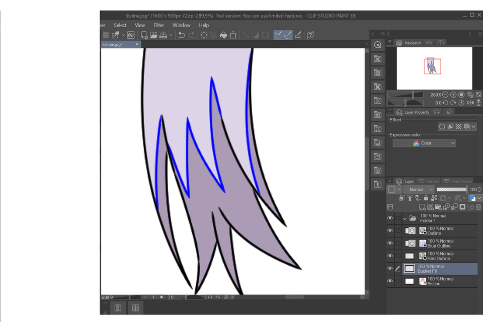Hide the Bucket Fill layer

pos(390,268)
